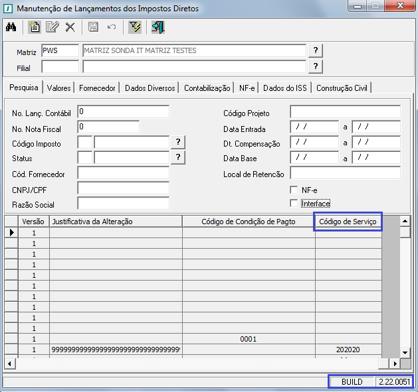The height and width of the screenshot is (392, 418).
Task: Click the grid scroll down arrow
Action: (x=405, y=353)
